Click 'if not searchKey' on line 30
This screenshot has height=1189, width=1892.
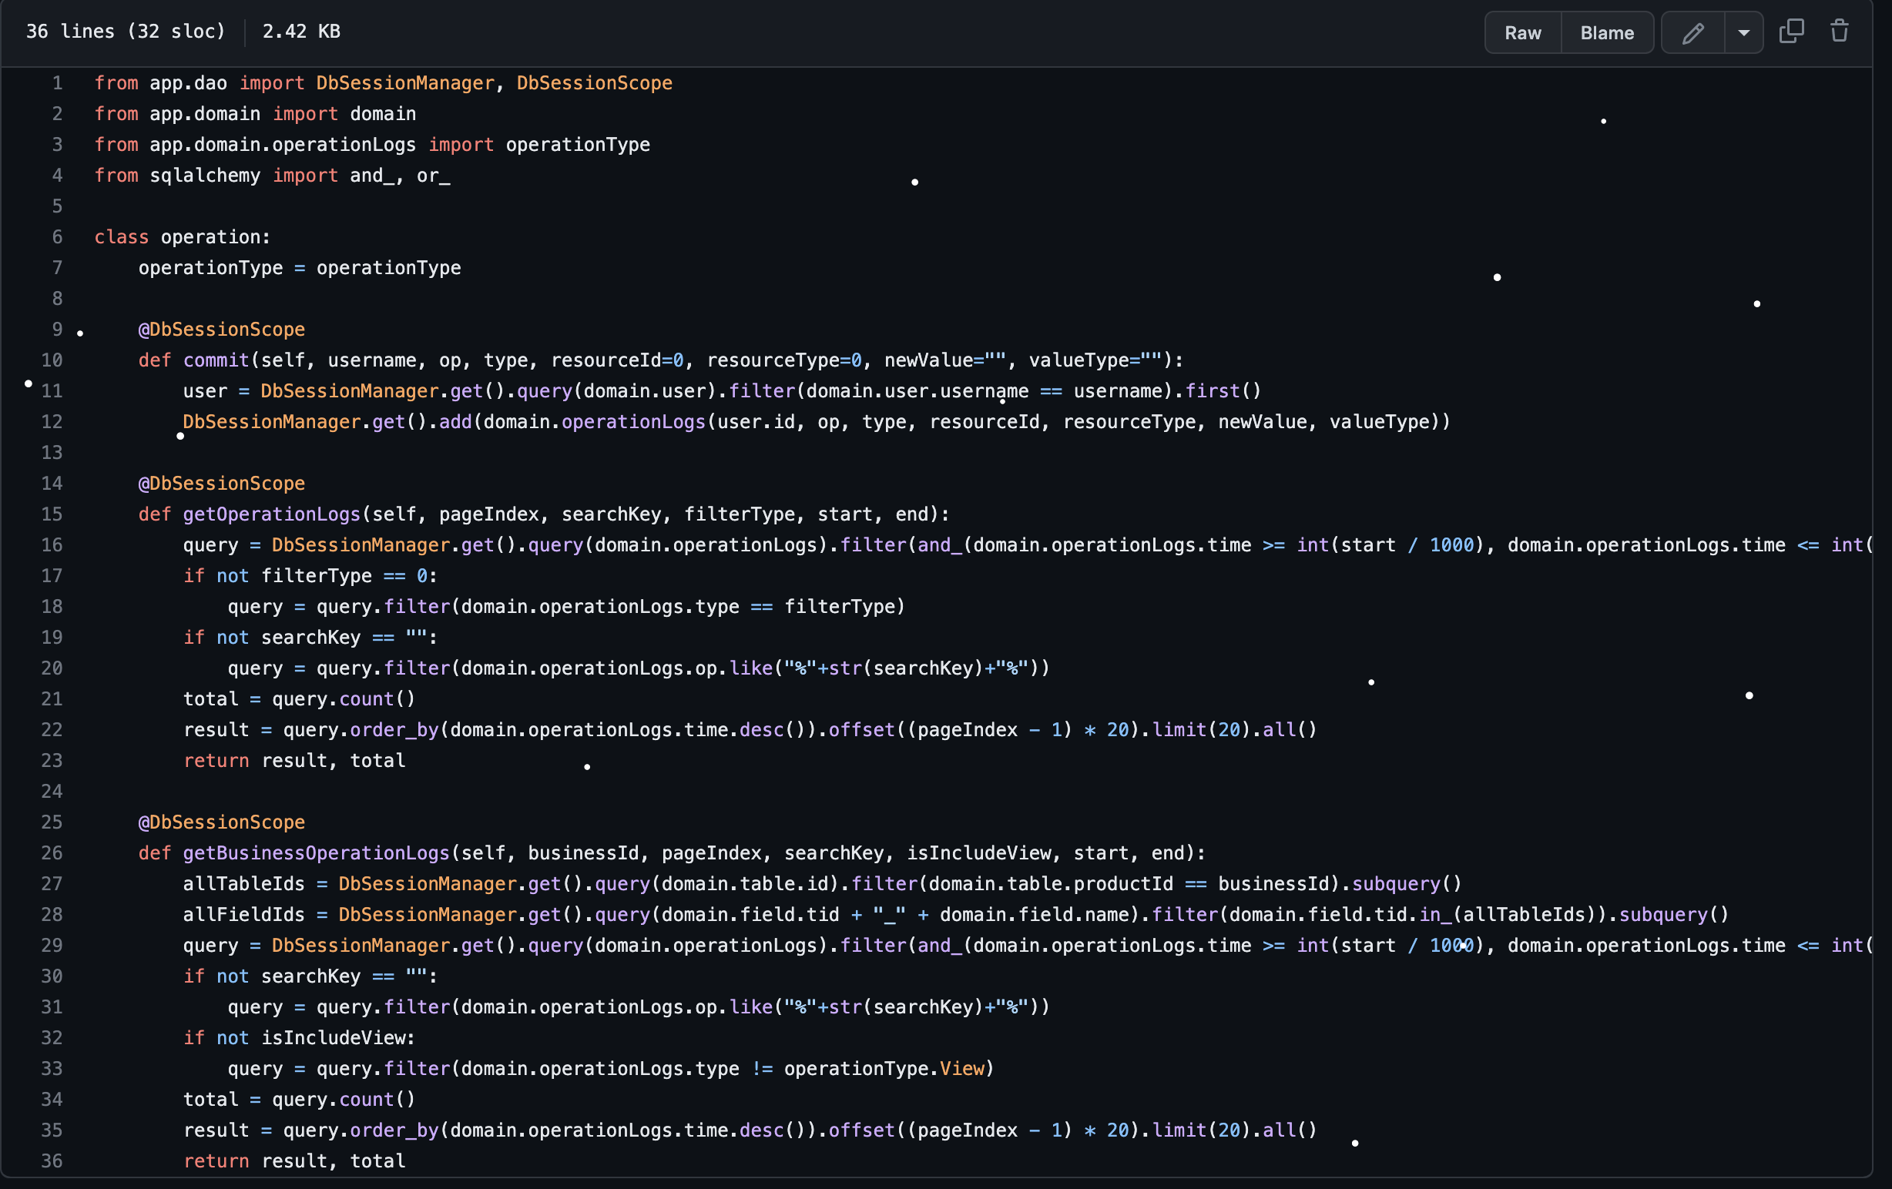[272, 976]
